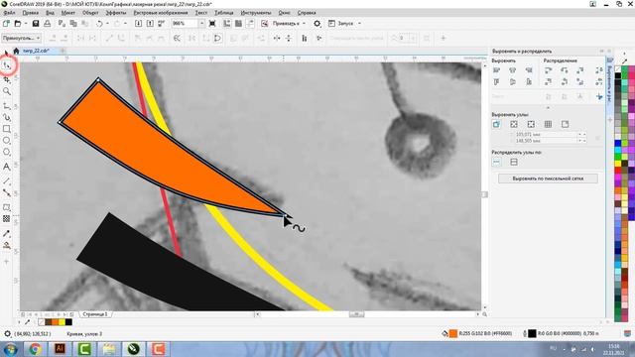Screen dimensions: 635x357
Task: Click the Undo arrow icon
Action: tap(99, 24)
